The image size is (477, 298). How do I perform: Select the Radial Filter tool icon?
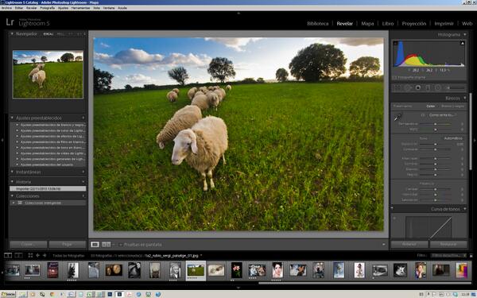pyautogui.click(x=438, y=88)
